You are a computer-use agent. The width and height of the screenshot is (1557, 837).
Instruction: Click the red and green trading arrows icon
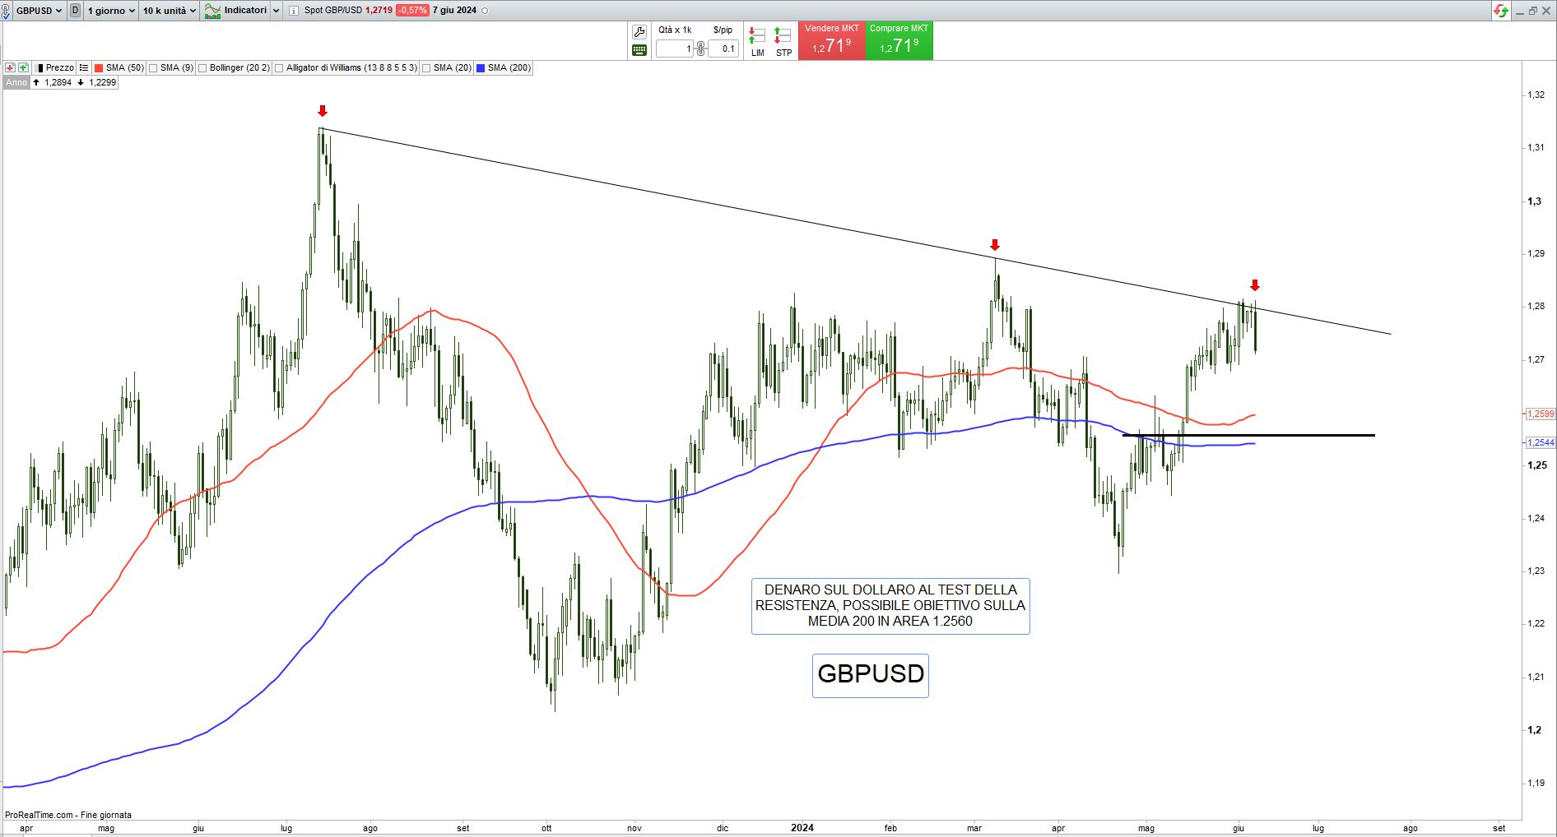[1501, 11]
